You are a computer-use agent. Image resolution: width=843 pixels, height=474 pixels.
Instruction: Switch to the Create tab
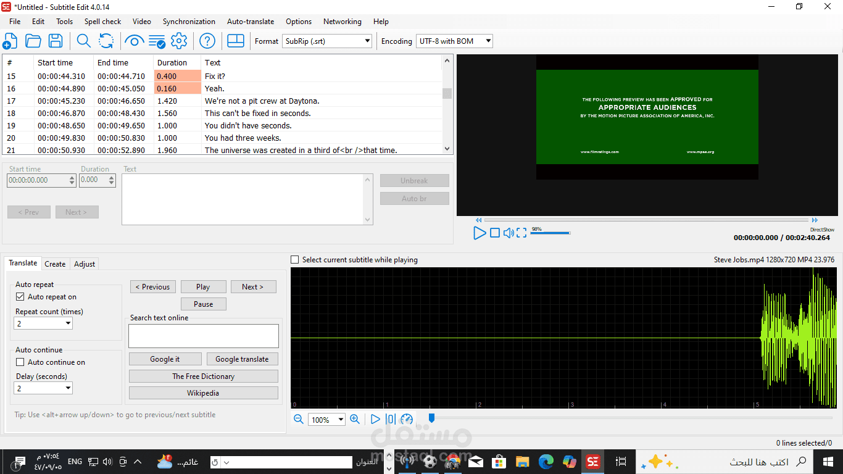[x=55, y=264]
